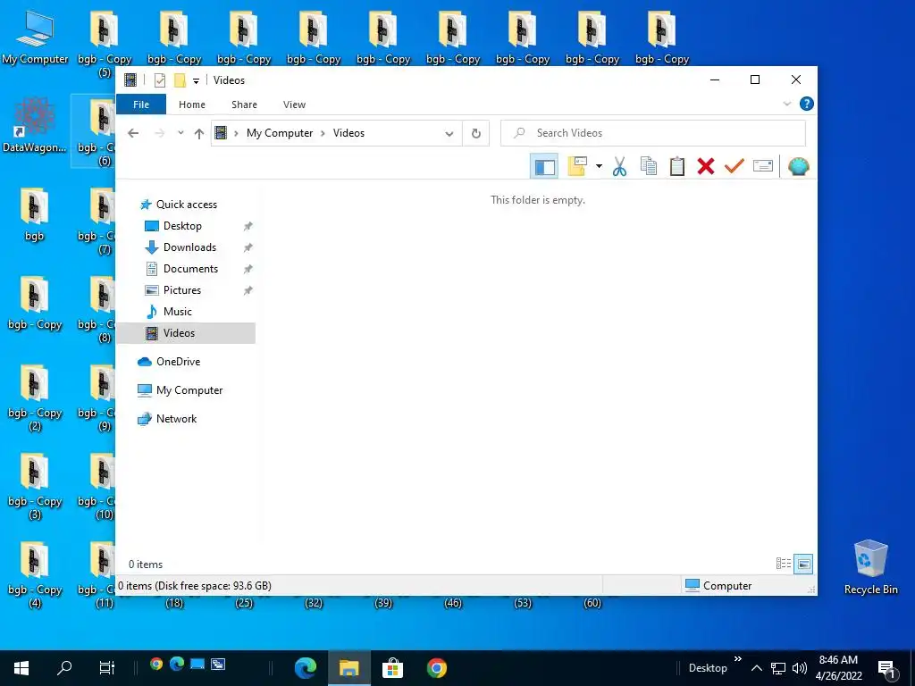Click the New folder toolbar icon
This screenshot has width=915, height=686.
[x=577, y=166]
